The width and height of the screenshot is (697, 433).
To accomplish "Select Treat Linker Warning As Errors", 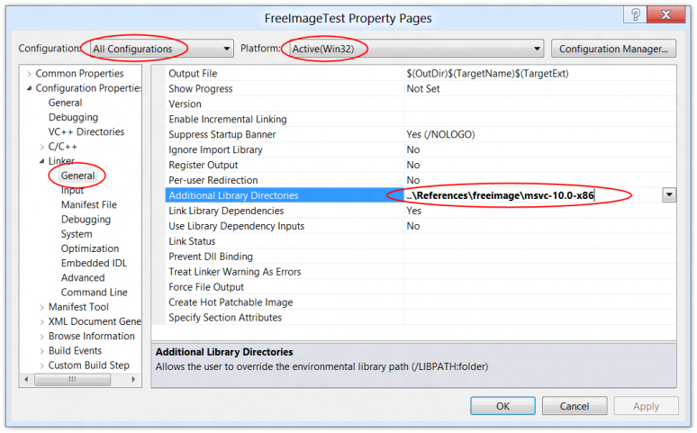I will tap(421, 272).
